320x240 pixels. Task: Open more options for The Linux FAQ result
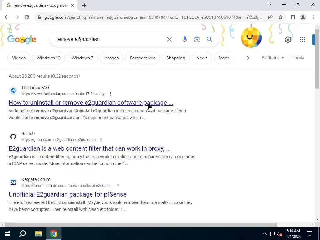coord(110,94)
